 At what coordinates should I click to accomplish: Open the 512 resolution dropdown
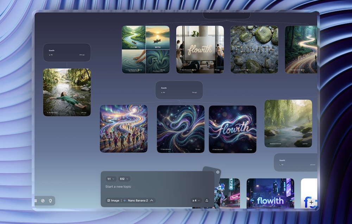coord(124,179)
